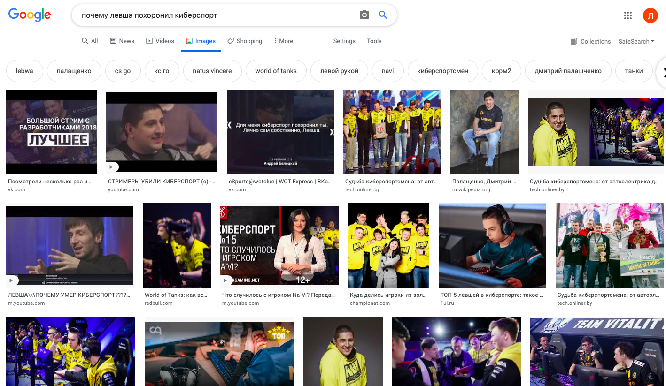
Task: Open the Андрей Белецкий quote image
Action: click(x=280, y=132)
